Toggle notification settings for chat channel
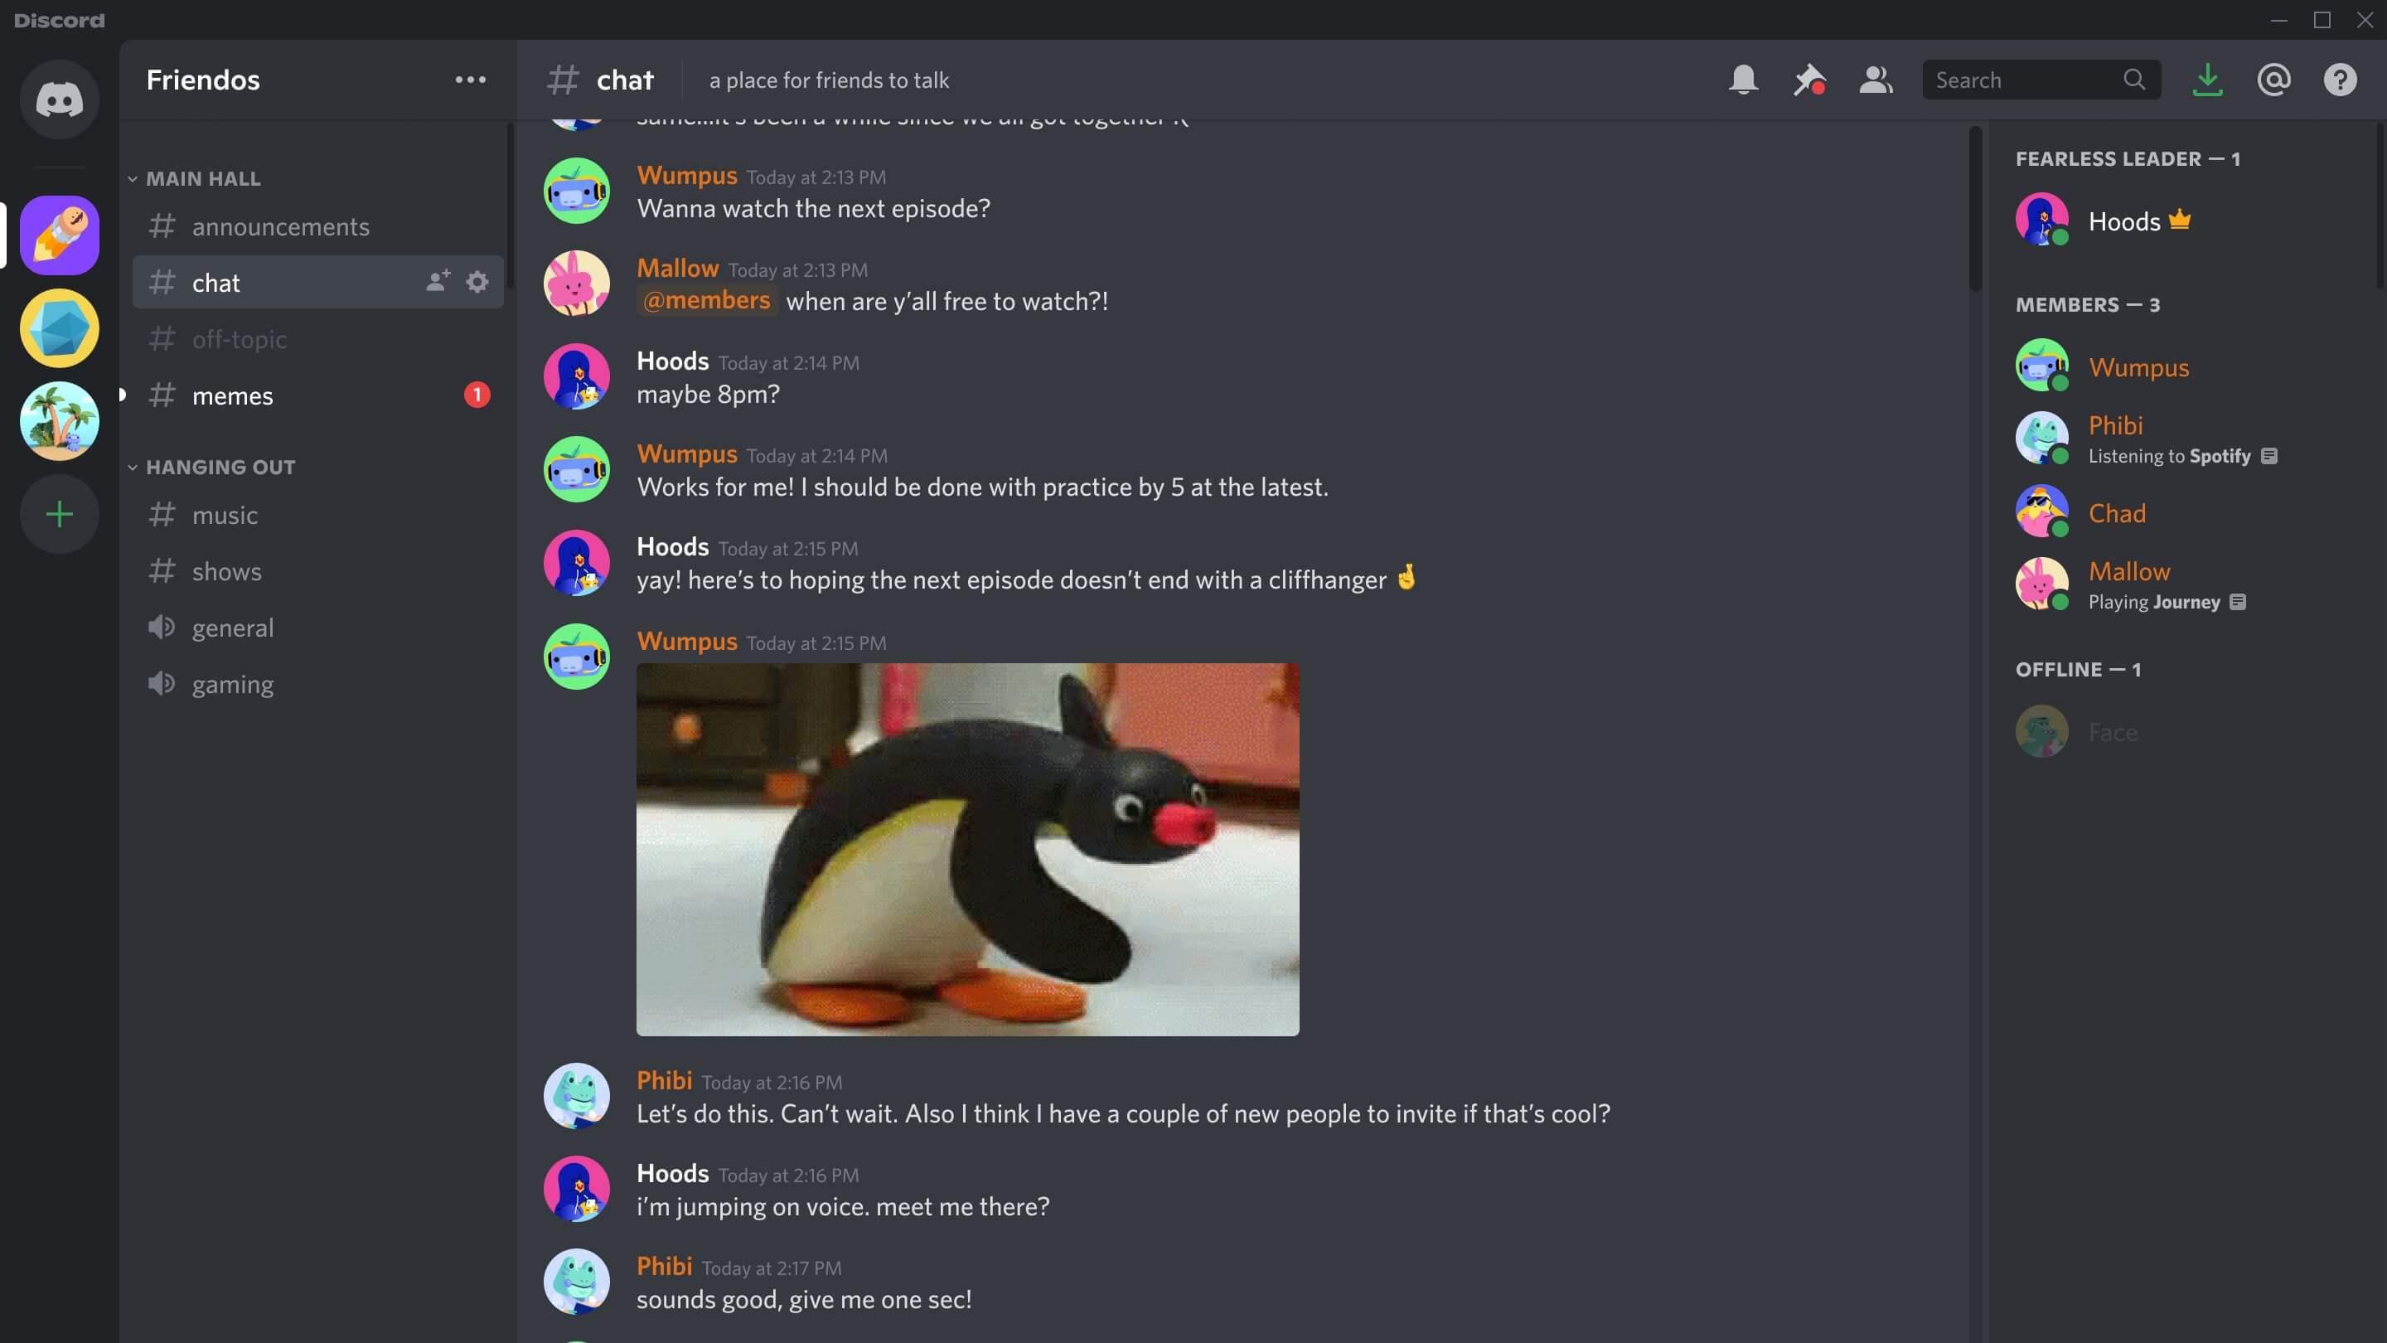The image size is (2387, 1343). click(x=1743, y=79)
